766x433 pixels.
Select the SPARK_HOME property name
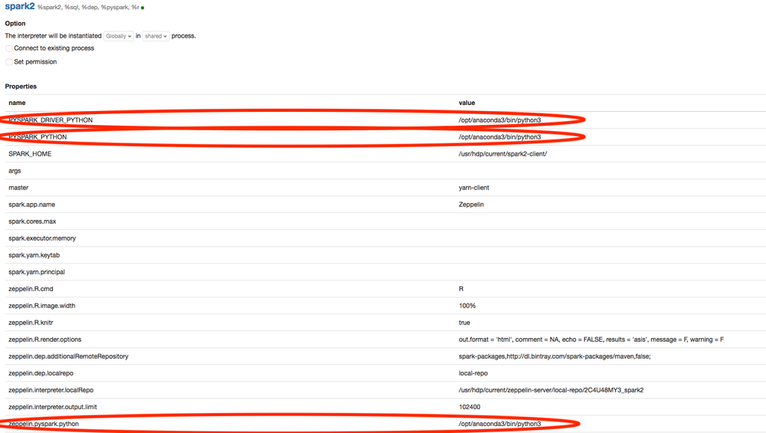pyautogui.click(x=30, y=154)
